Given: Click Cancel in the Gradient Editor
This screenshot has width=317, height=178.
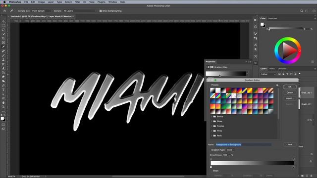Looking at the screenshot, I should pyautogui.click(x=290, y=92).
